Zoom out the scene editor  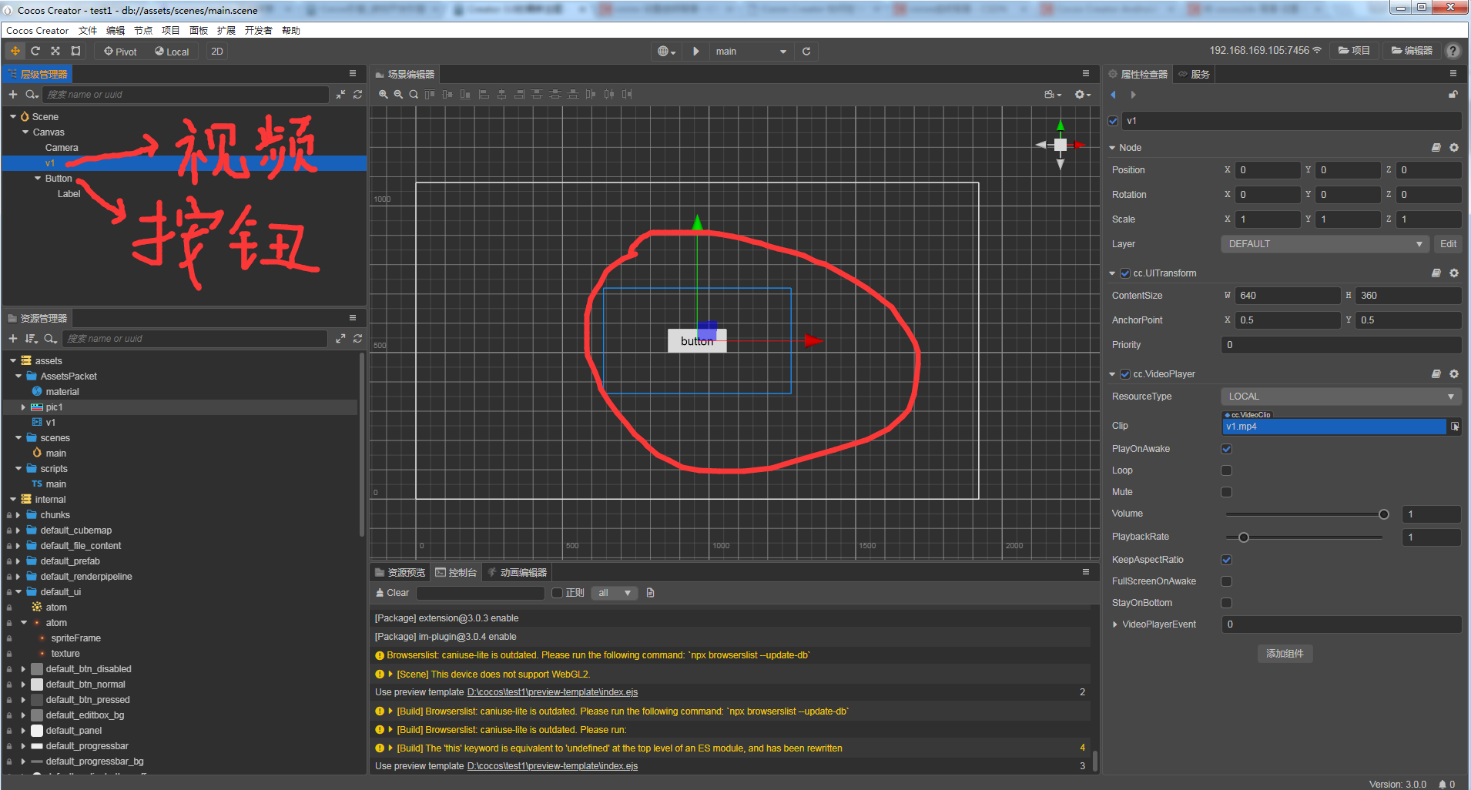pos(398,94)
